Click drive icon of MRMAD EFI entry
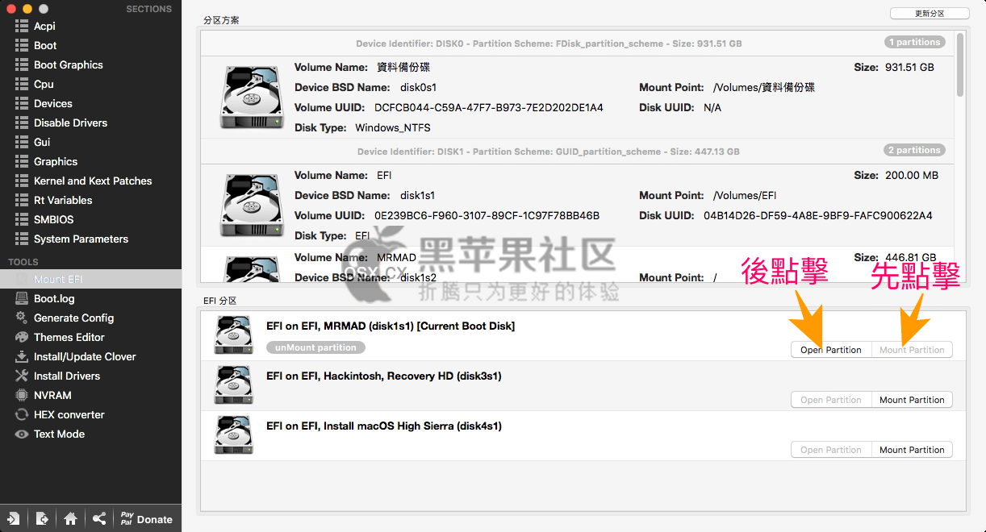 (x=234, y=335)
